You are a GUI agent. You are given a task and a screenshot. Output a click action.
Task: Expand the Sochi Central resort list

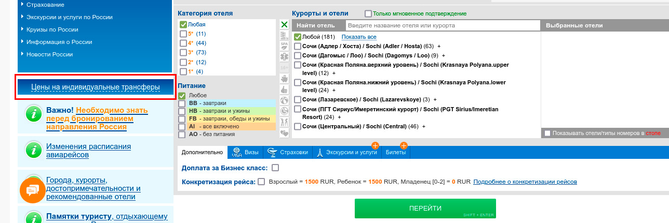click(x=424, y=126)
